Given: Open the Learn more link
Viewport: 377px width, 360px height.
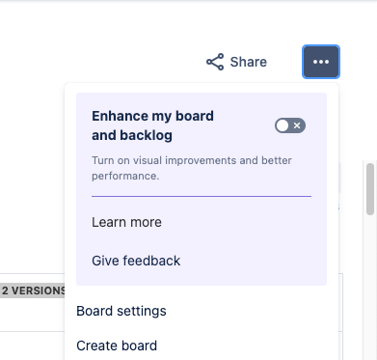Looking at the screenshot, I should pyautogui.click(x=126, y=222).
